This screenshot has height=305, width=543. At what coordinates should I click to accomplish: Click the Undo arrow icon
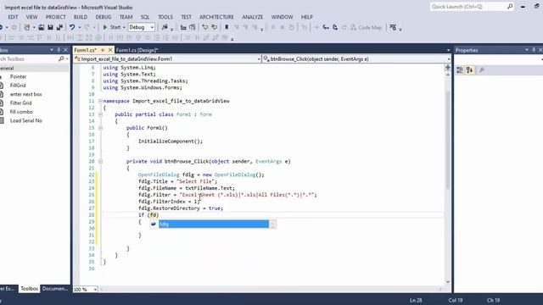[71, 27]
